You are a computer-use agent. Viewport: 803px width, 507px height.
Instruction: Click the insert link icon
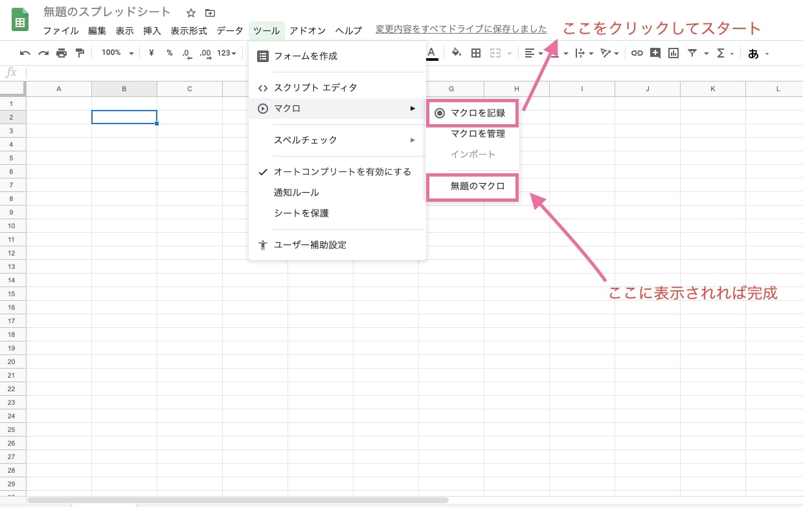click(637, 53)
